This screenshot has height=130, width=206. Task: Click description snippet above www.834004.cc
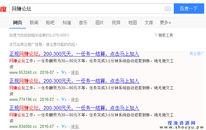click(x=92, y=118)
